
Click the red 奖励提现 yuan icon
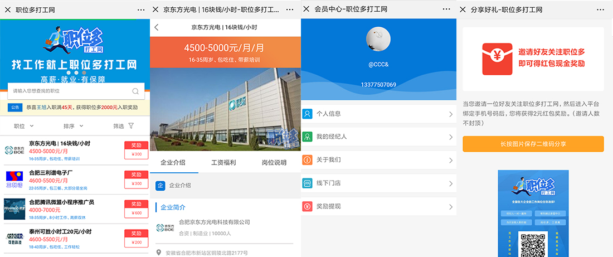coord(307,206)
